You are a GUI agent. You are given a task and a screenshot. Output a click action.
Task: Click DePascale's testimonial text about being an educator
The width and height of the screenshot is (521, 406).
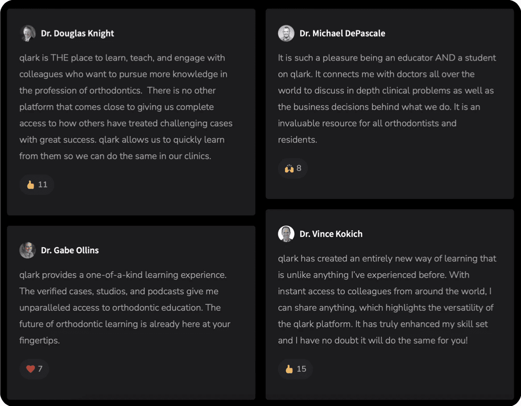pos(387,98)
